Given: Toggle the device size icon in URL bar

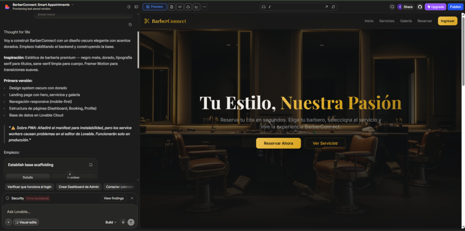Looking at the screenshot, I should [x=263, y=6].
